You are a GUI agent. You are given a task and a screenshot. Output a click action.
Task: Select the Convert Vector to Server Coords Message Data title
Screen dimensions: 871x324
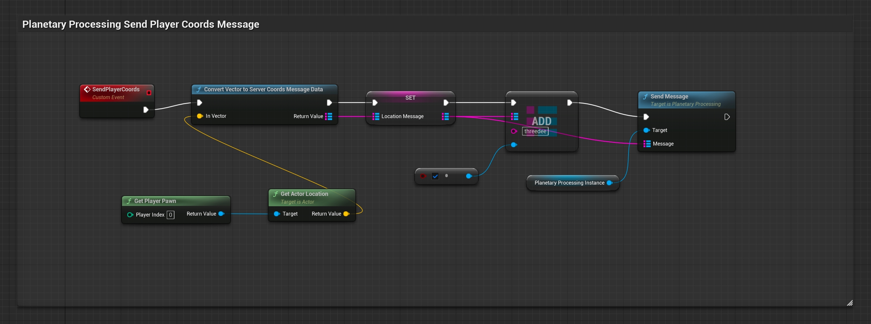(263, 89)
